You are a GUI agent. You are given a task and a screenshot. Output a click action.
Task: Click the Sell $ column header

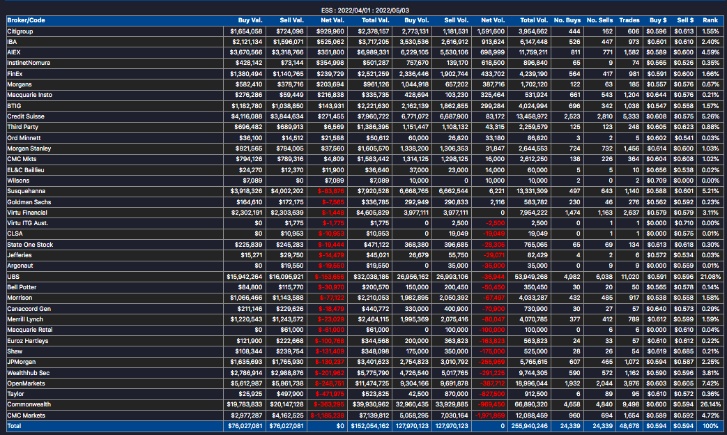[x=685, y=20]
